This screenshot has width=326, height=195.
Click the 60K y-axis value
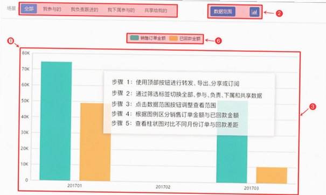25,85
